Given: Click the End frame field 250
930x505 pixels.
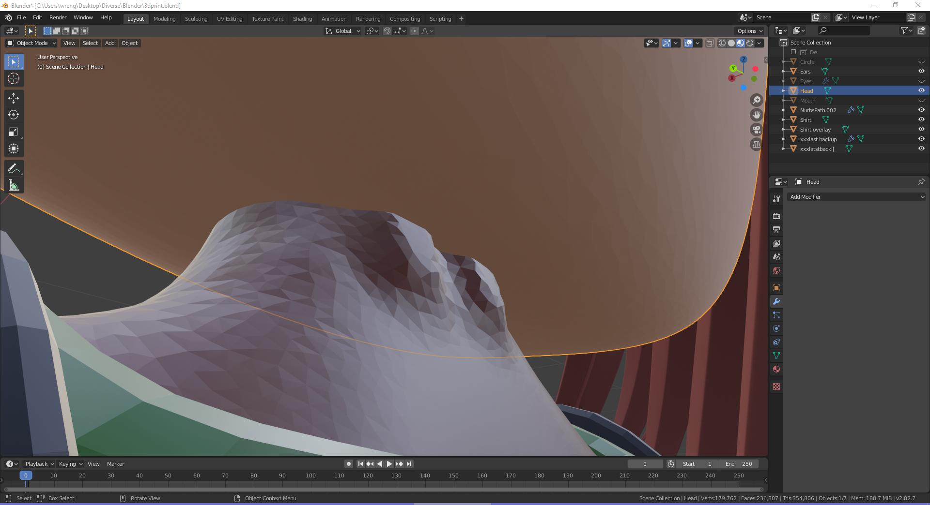Looking at the screenshot, I should [739, 464].
